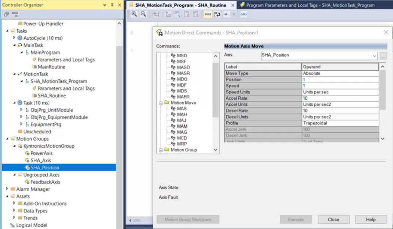Close the Motion Direct Commands dialog with X
Viewport: 393px width, 229px height.
point(386,32)
